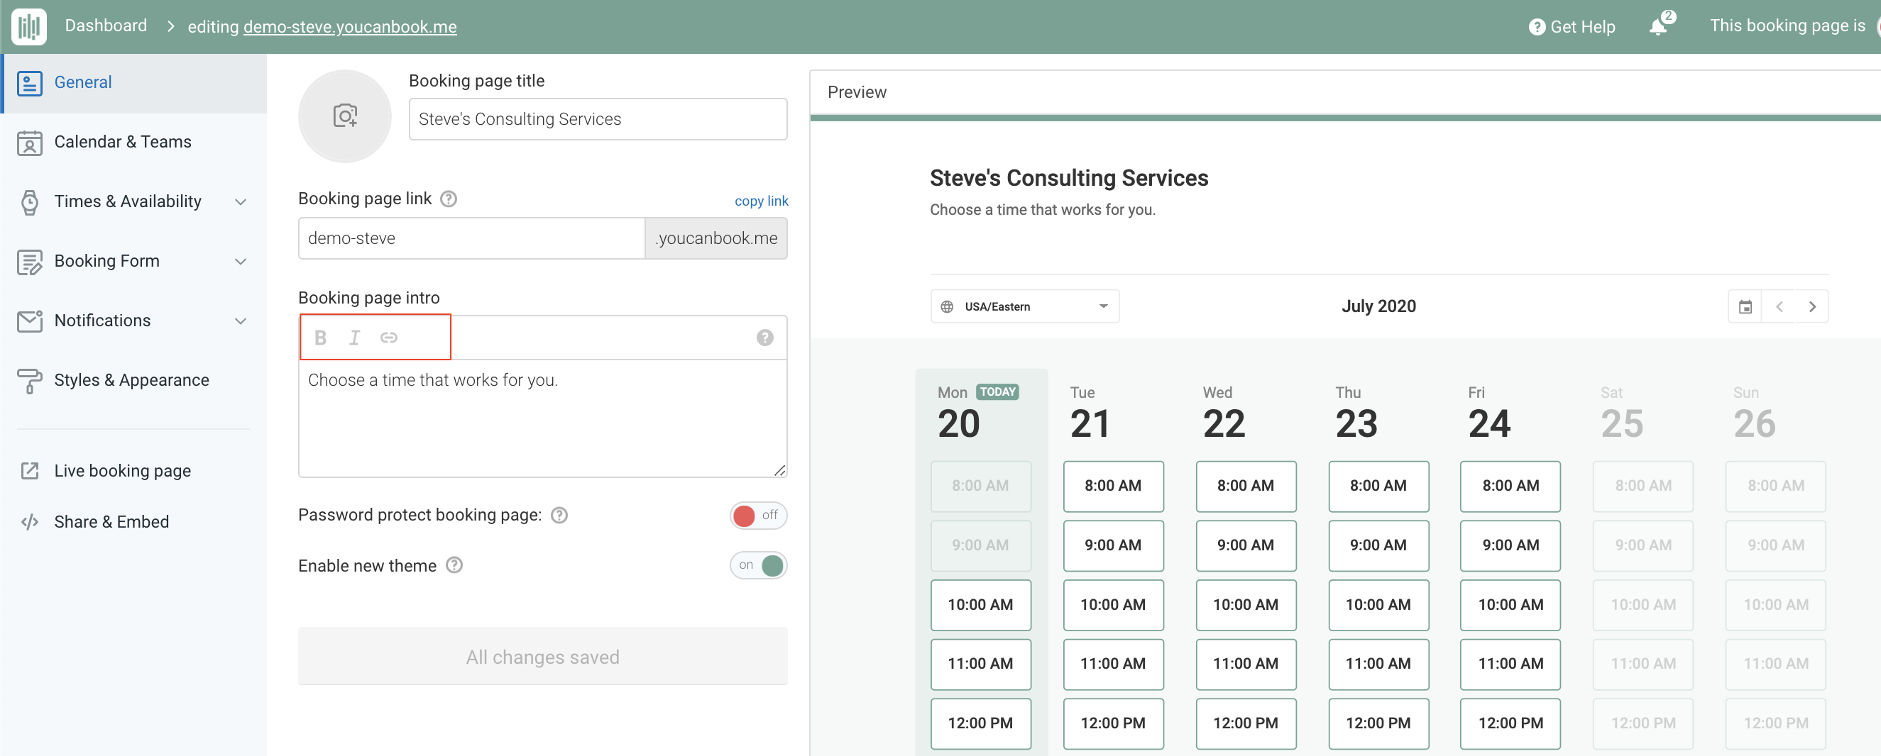This screenshot has width=1881, height=756.
Task: Click help icon next to Booking page link
Action: tap(449, 199)
